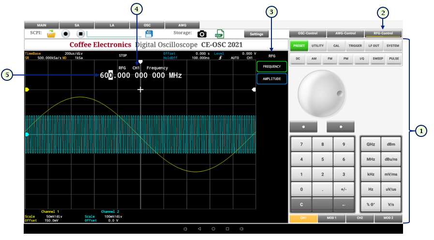Switch to the AWG tab
Screen dimensions: 434x240
point(182,25)
